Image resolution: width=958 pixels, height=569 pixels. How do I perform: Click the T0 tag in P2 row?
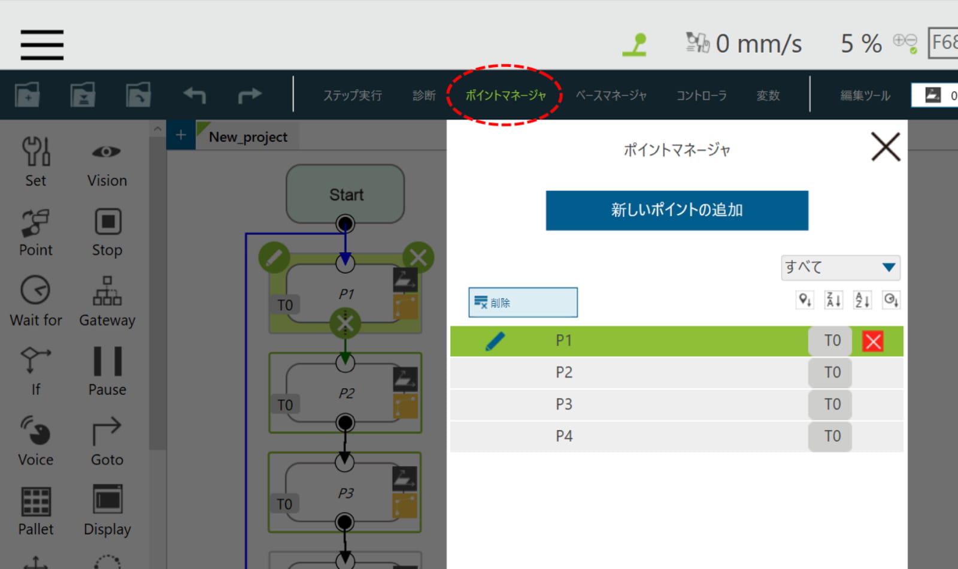(830, 373)
